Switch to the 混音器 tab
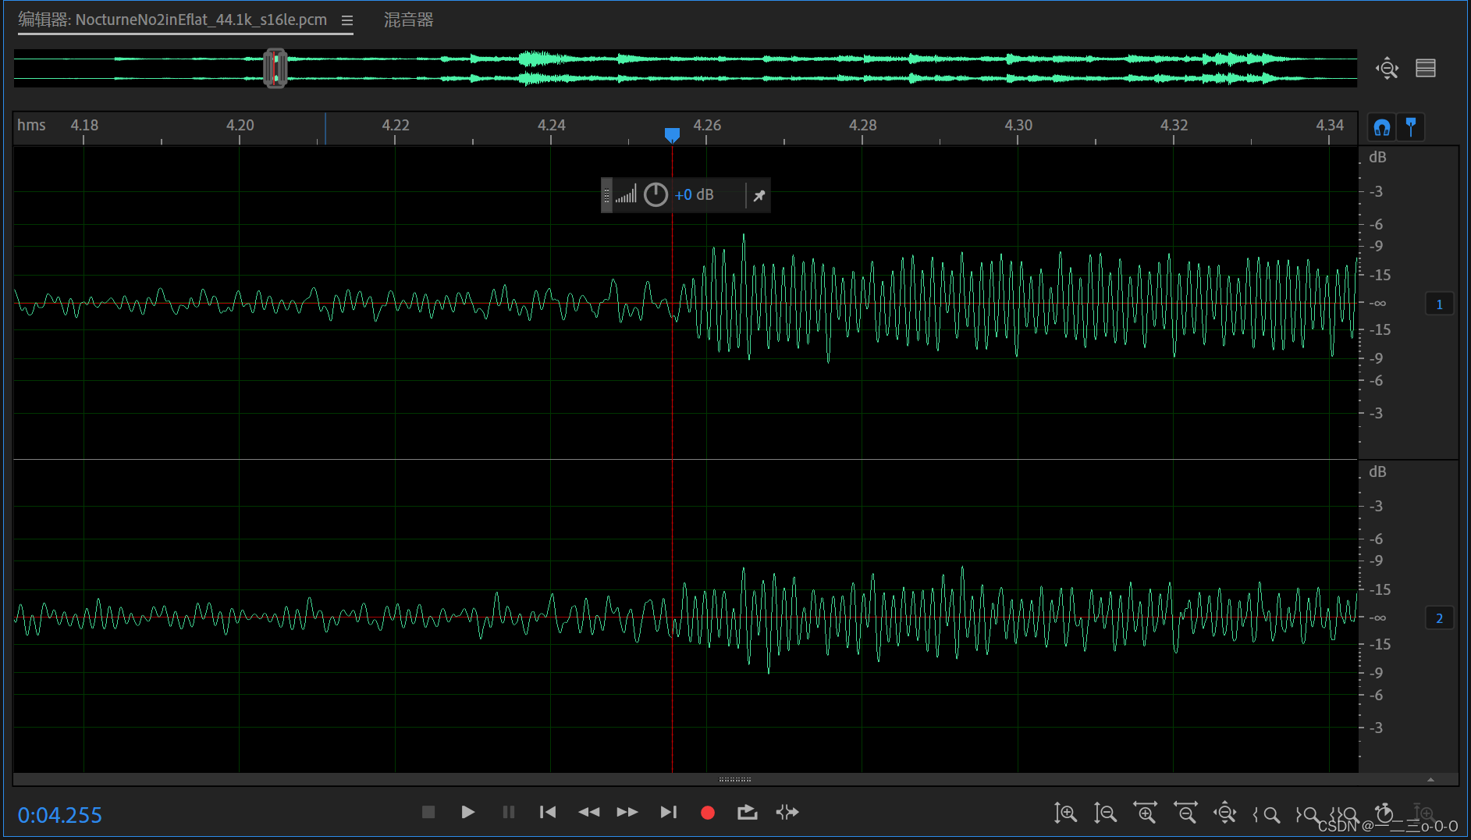Viewport: 1471px width, 840px height. pyautogui.click(x=408, y=20)
